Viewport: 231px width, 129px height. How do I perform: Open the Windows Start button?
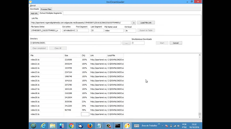tap(33, 125)
